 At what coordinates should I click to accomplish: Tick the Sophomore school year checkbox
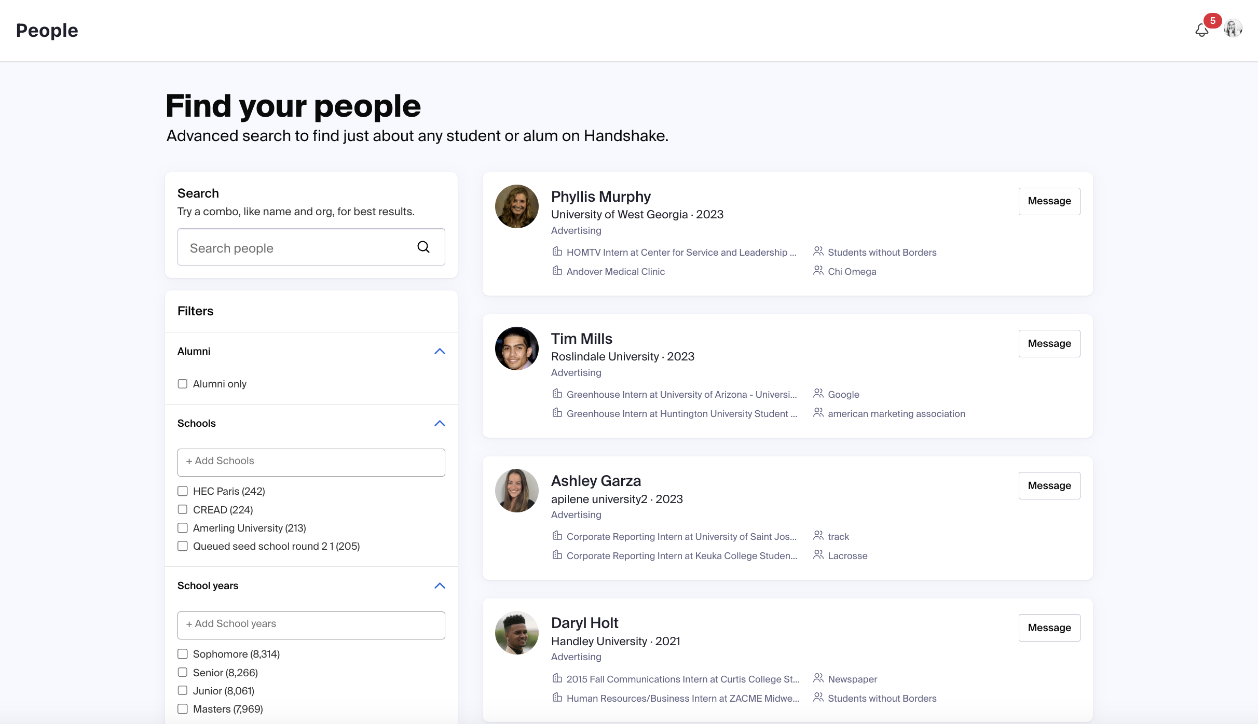click(183, 654)
